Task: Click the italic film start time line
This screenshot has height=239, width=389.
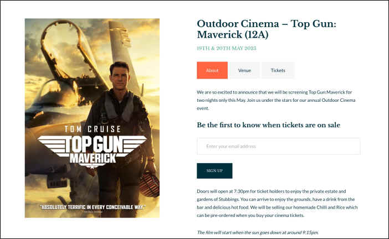Action: pyautogui.click(x=258, y=232)
